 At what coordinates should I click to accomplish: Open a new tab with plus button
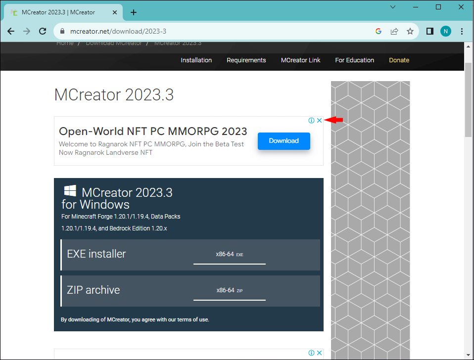coord(133,12)
